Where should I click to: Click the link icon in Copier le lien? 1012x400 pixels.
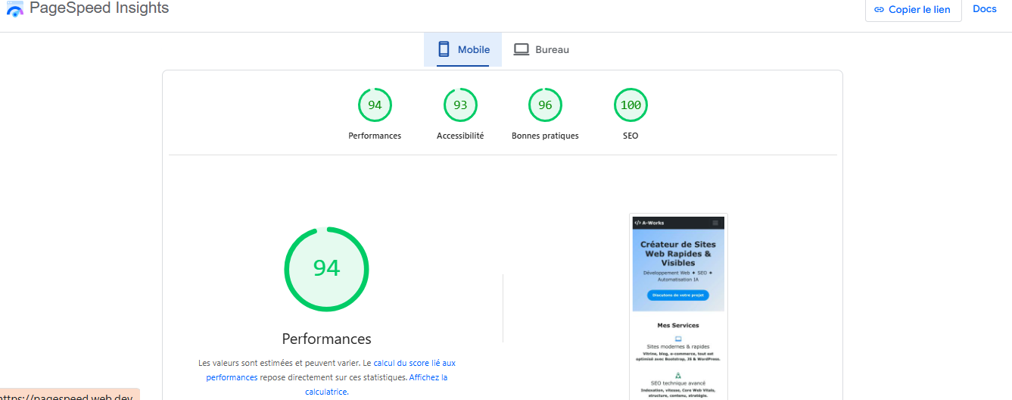pyautogui.click(x=879, y=10)
